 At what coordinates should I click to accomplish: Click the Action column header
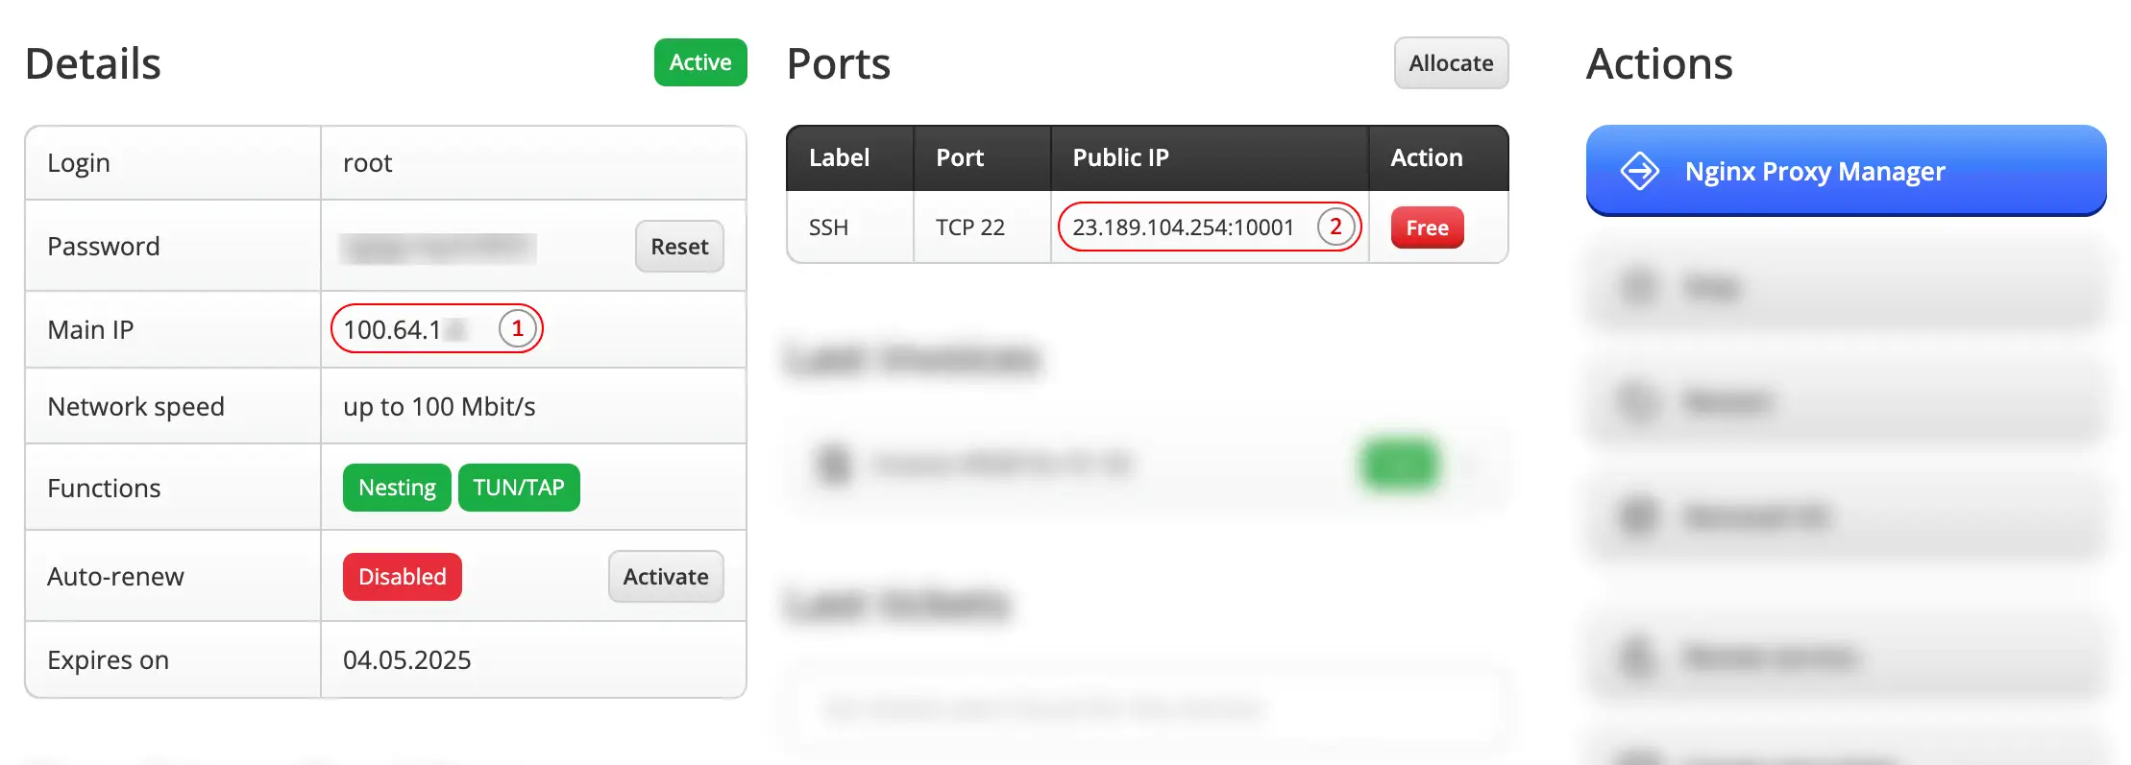tap(1426, 158)
